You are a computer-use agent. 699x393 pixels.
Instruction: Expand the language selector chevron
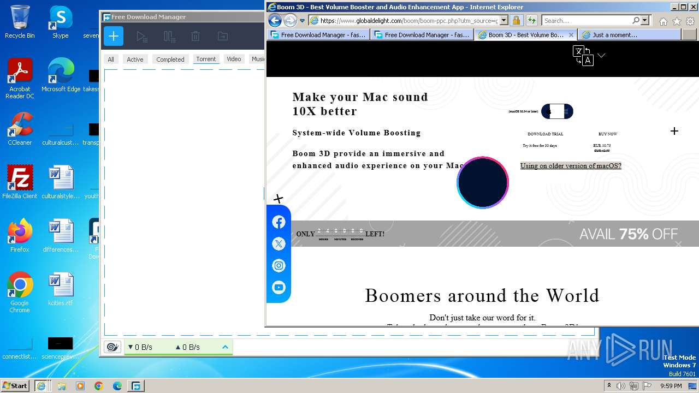(601, 55)
